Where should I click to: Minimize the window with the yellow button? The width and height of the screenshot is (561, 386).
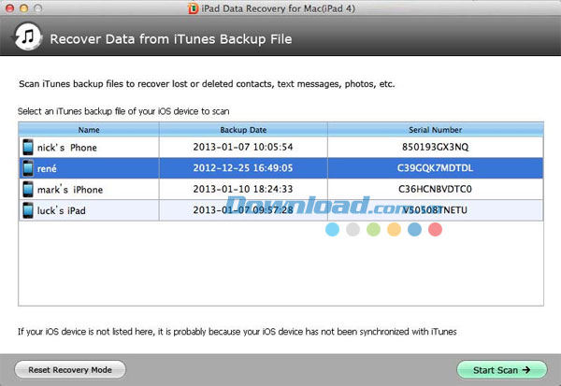[x=23, y=8]
